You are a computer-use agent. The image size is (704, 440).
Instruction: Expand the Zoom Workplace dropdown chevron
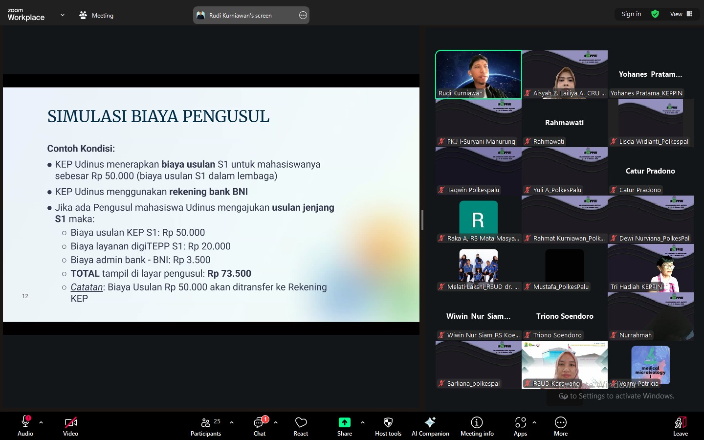tap(63, 15)
